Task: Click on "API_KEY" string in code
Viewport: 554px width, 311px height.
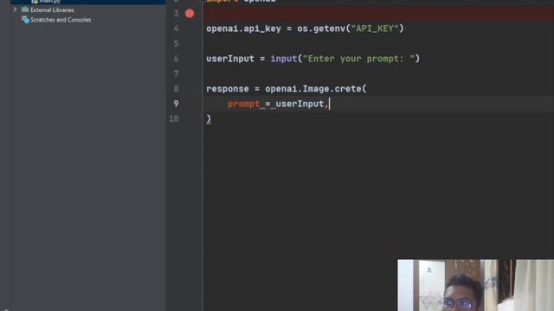Action: pyautogui.click(x=375, y=29)
